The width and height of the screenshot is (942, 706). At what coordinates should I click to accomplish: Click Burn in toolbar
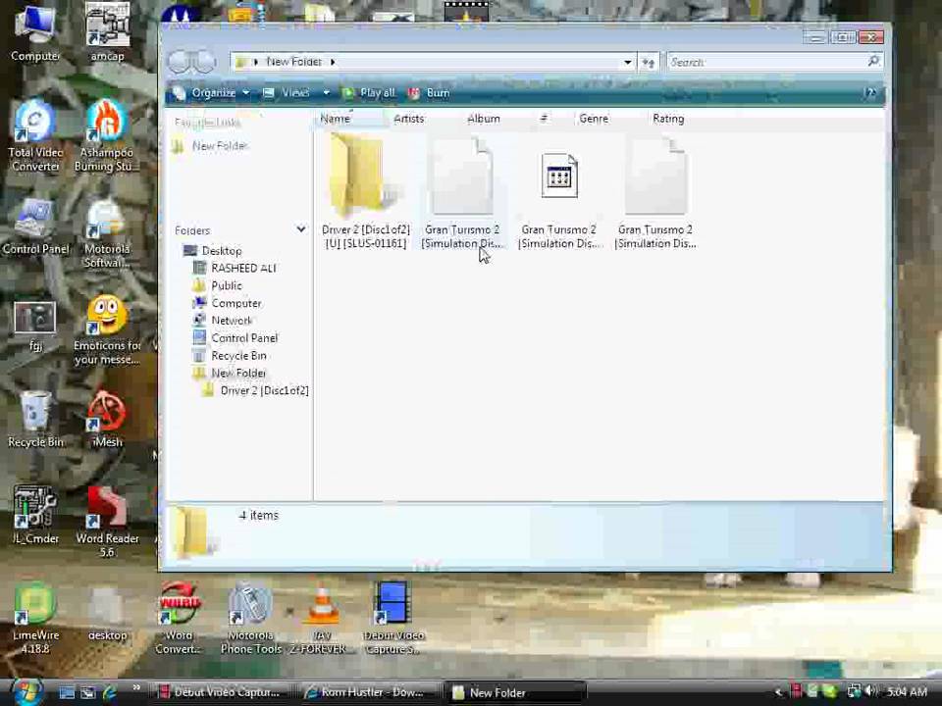(429, 93)
